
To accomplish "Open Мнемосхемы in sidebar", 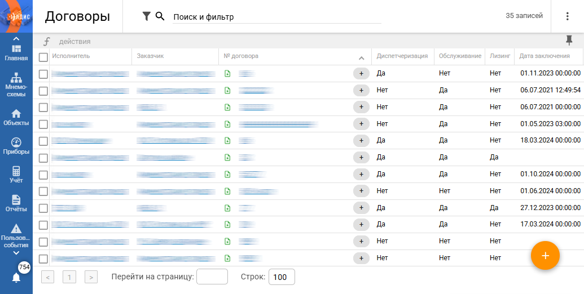I will [x=16, y=85].
